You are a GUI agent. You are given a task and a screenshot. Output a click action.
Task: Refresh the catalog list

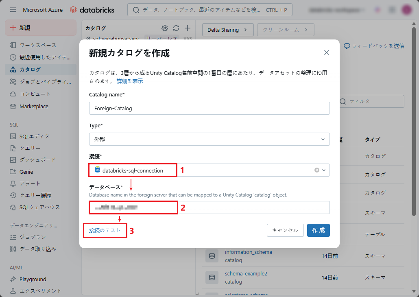click(x=176, y=28)
